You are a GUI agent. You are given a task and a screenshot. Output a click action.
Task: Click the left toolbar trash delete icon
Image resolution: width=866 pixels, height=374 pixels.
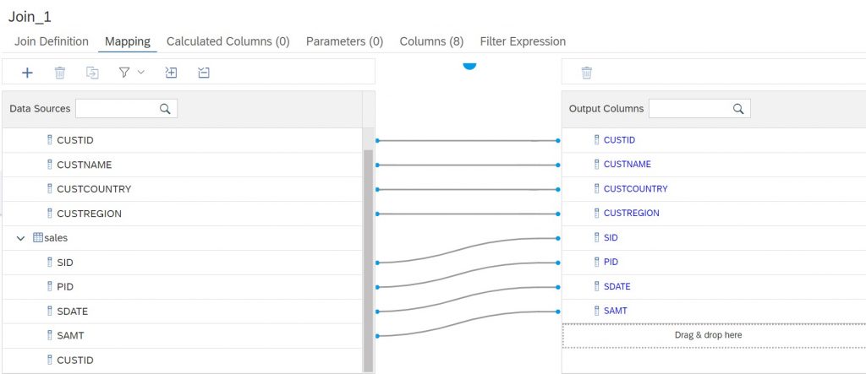click(x=60, y=73)
